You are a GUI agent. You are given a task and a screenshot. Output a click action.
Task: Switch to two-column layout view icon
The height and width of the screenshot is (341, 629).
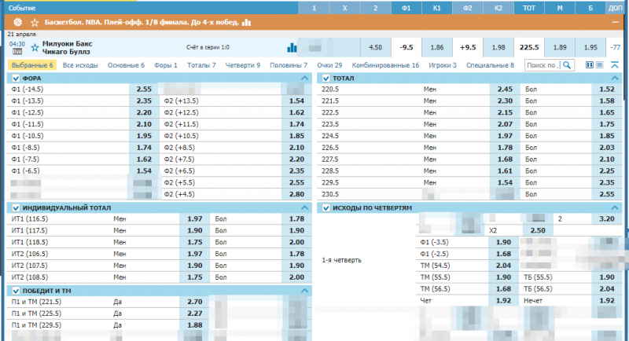coord(590,65)
